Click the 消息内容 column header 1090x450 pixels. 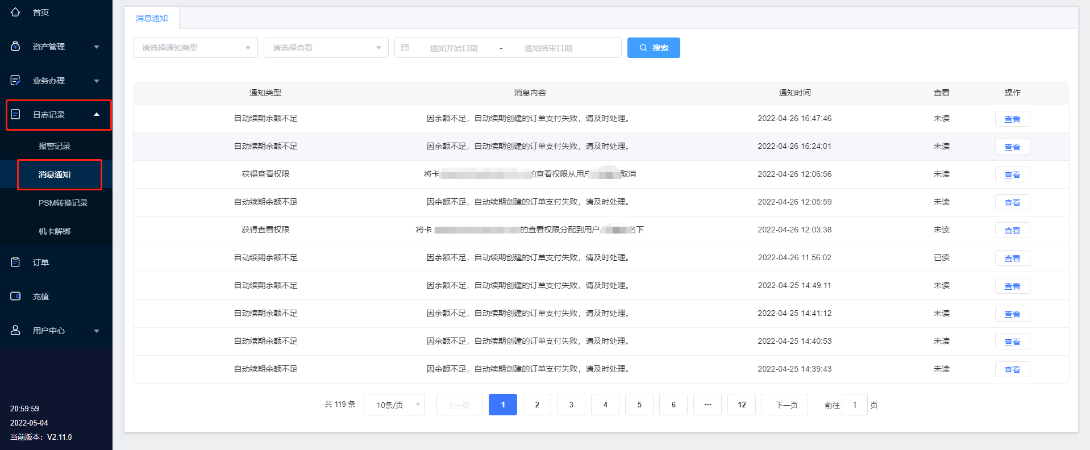pos(530,93)
